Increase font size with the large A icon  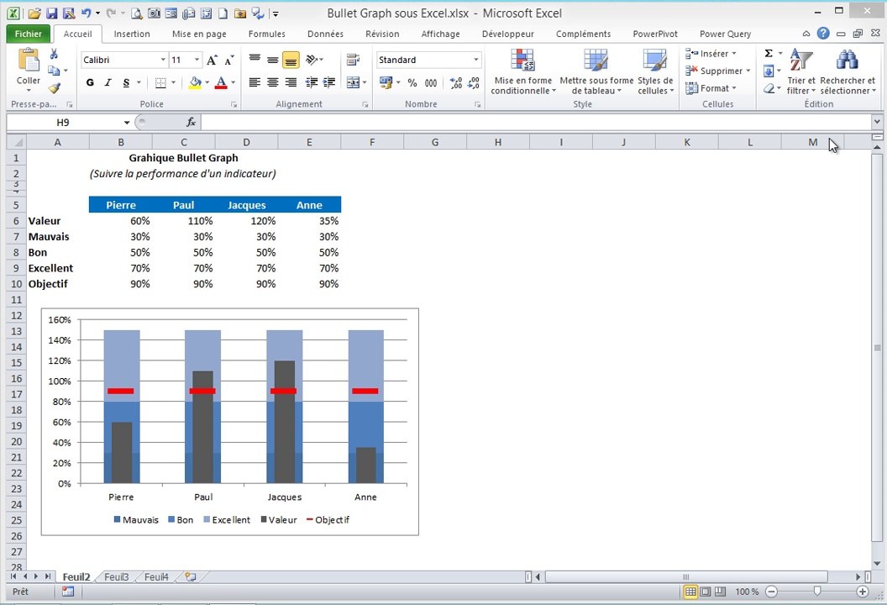212,60
